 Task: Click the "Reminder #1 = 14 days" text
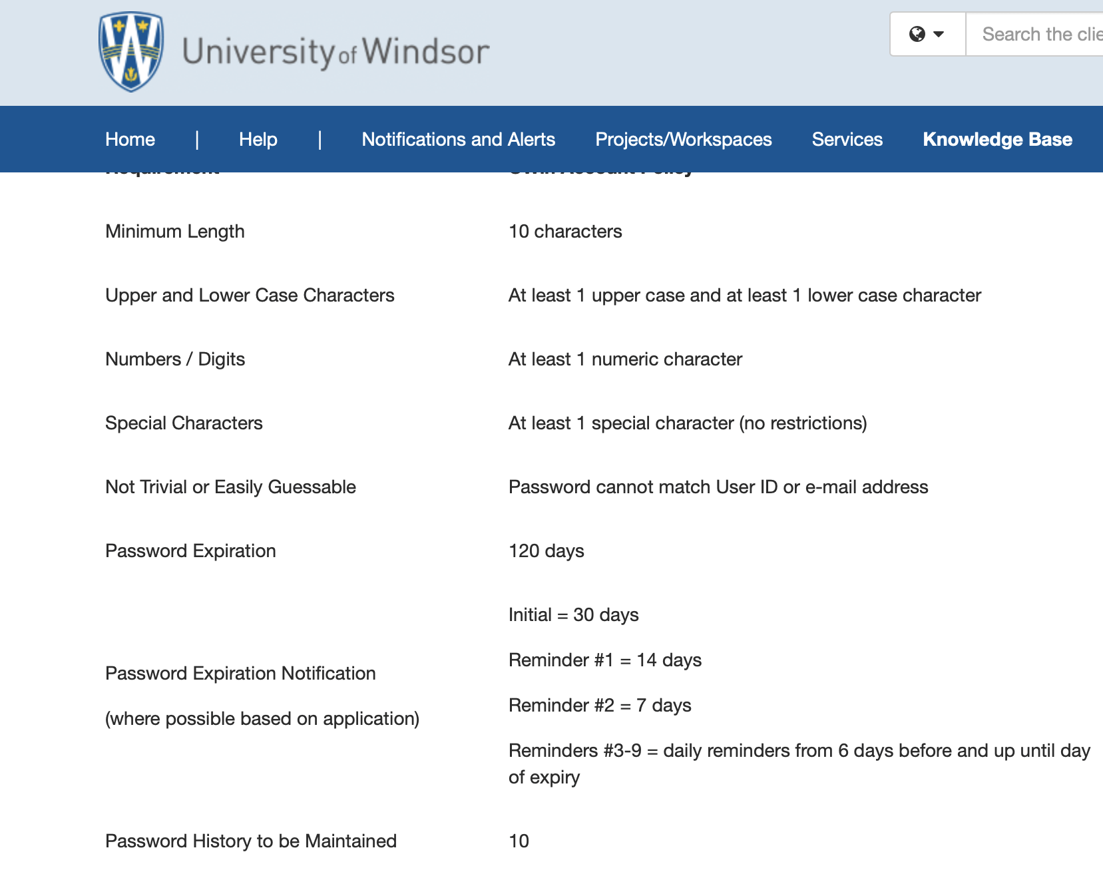604,660
